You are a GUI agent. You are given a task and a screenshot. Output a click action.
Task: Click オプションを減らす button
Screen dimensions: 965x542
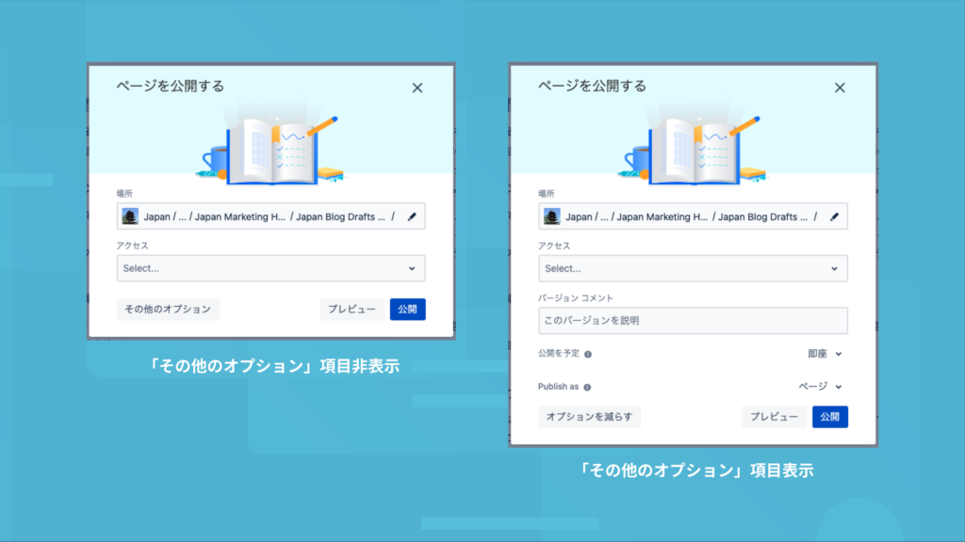tap(590, 417)
